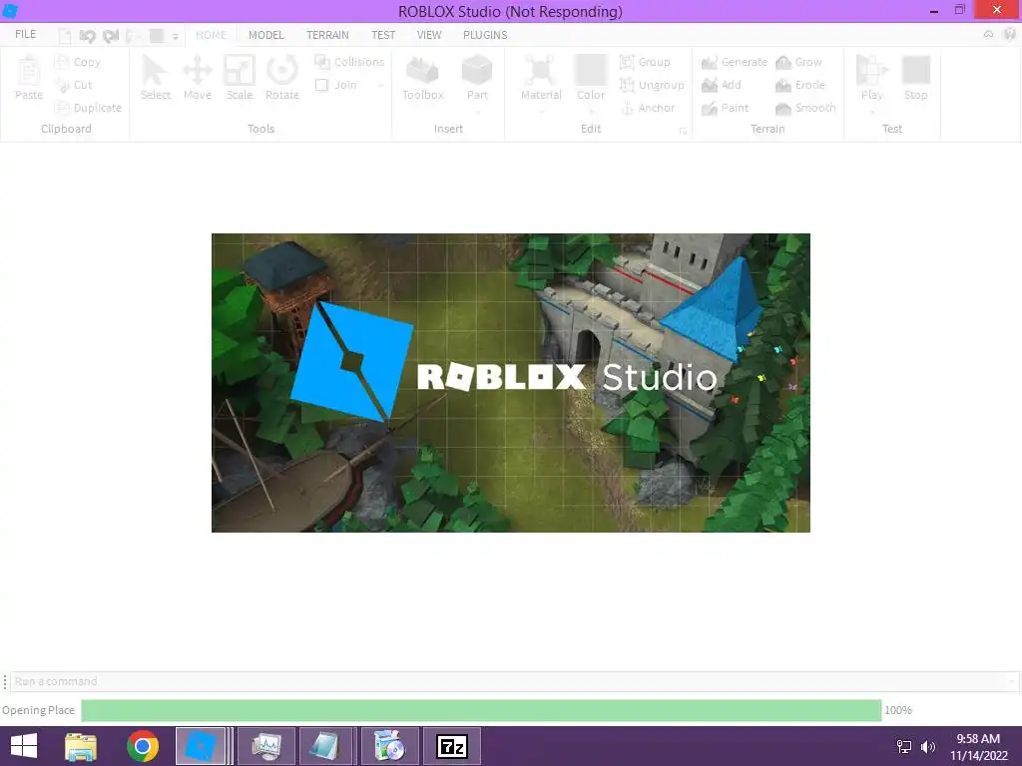Click the command bar drag handle
This screenshot has width=1022, height=766.
tap(5, 681)
